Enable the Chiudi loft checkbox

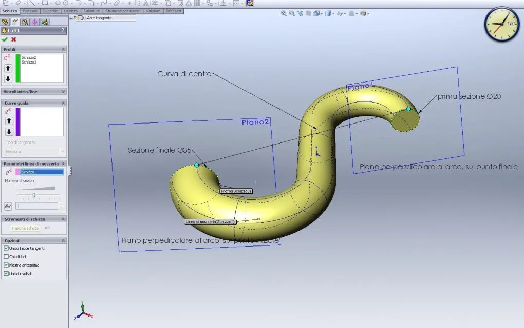coord(6,257)
